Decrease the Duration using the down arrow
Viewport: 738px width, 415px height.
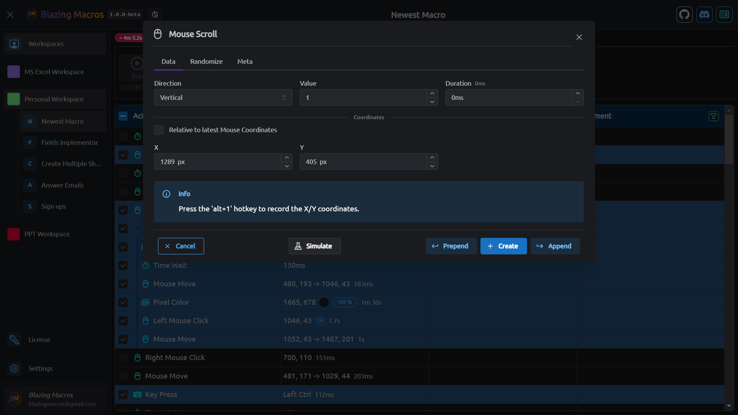[578, 102]
